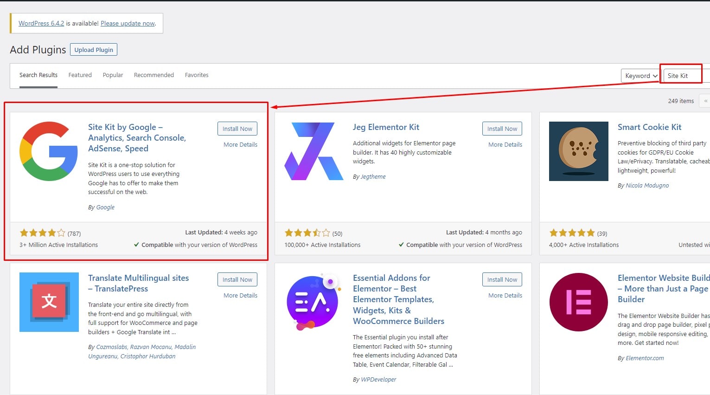This screenshot has width=710, height=395.
Task: Click the TranslatePress plugin icon
Action: (x=49, y=302)
